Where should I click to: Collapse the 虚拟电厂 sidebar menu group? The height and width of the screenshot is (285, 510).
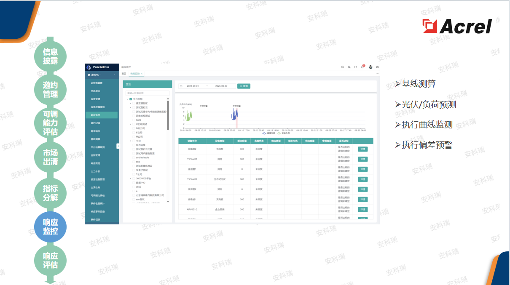(115, 75)
